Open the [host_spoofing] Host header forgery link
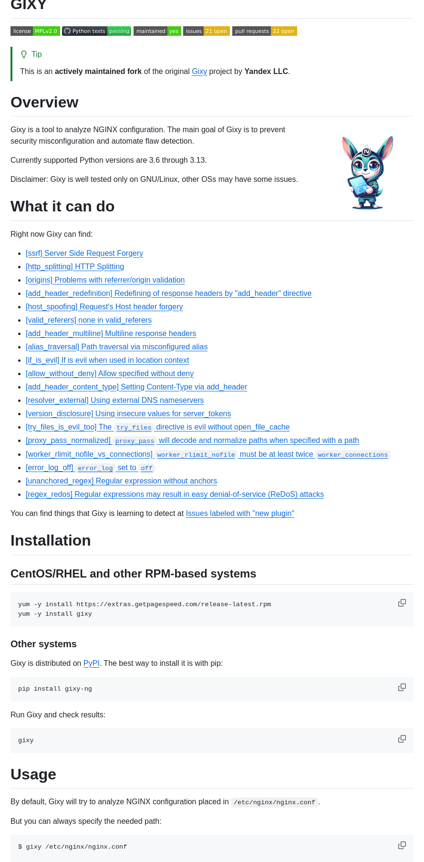Image resolution: width=424 pixels, height=862 pixels. coord(104,306)
